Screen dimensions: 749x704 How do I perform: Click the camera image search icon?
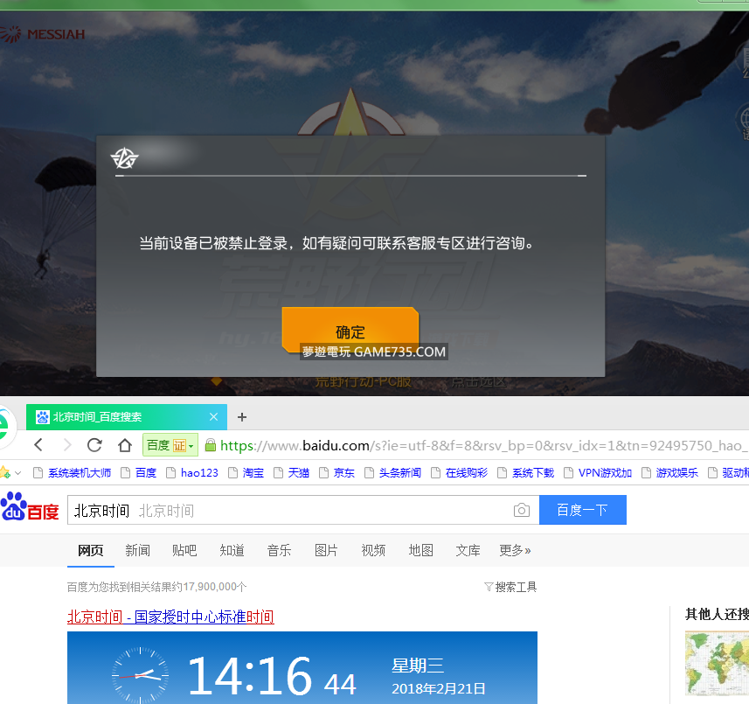522,510
